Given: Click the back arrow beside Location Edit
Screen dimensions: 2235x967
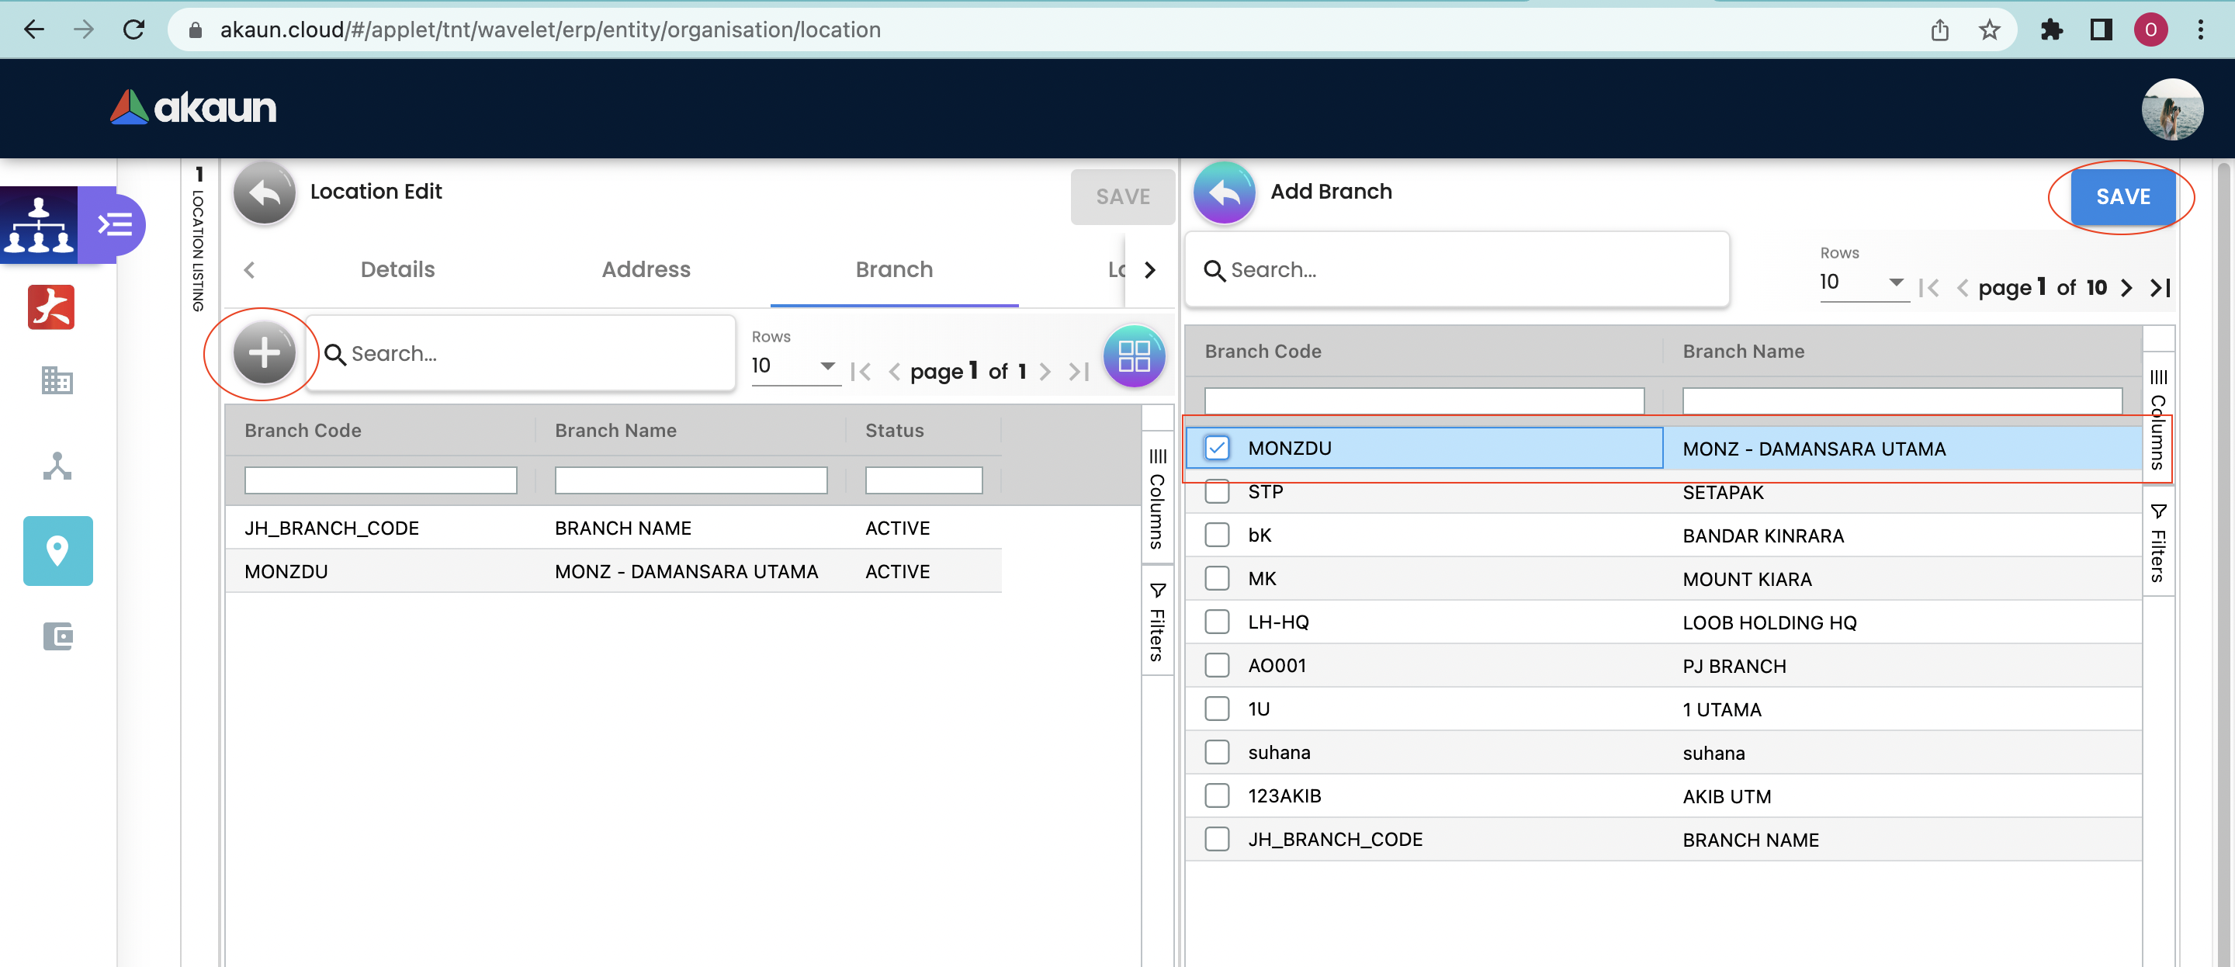Looking at the screenshot, I should (x=264, y=192).
